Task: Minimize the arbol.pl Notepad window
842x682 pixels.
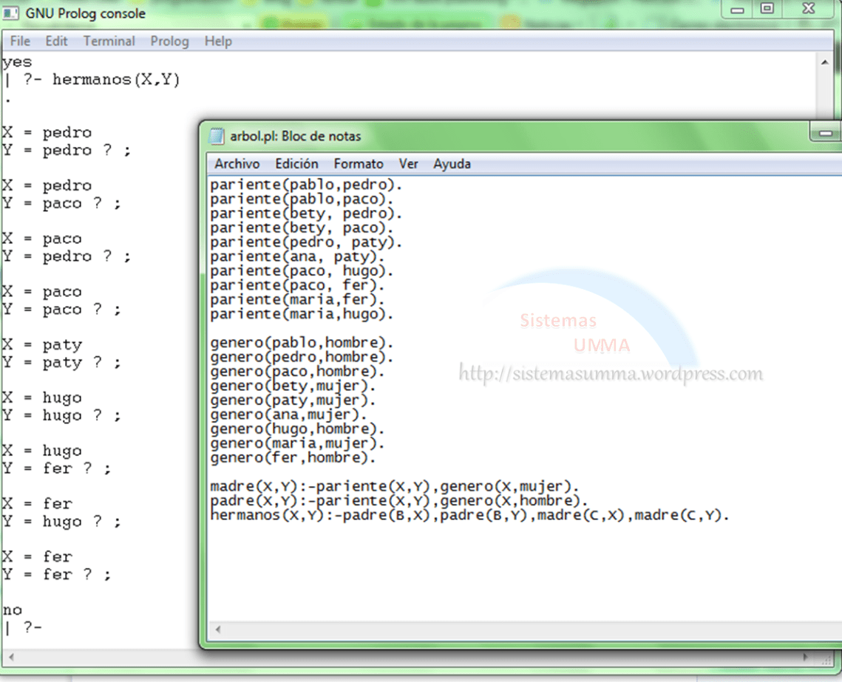Action: (826, 134)
